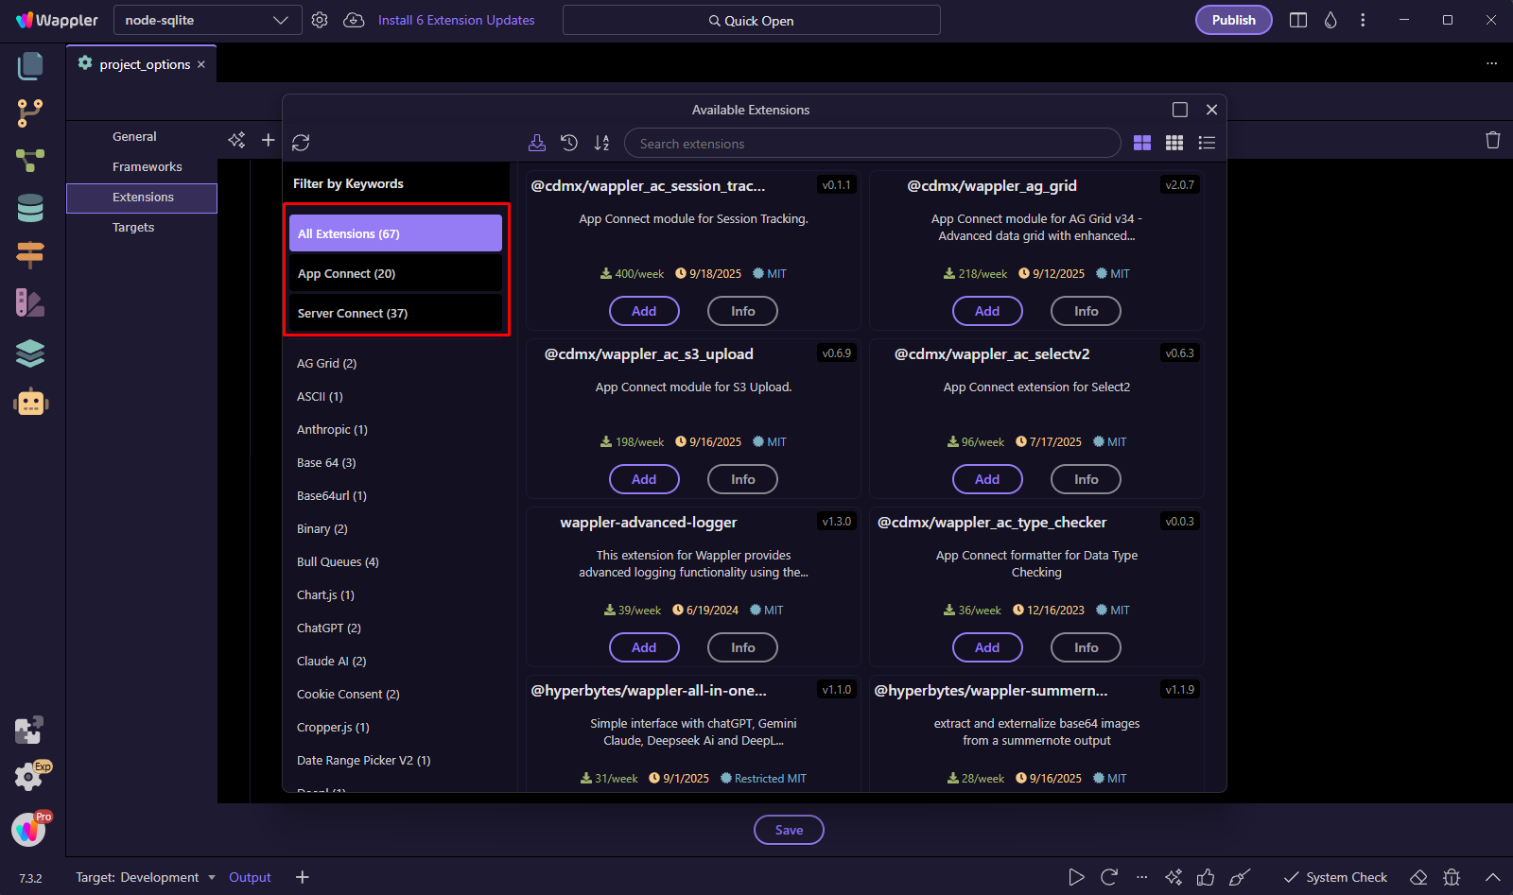Switch to list view layout
The image size is (1513, 895).
point(1207,143)
